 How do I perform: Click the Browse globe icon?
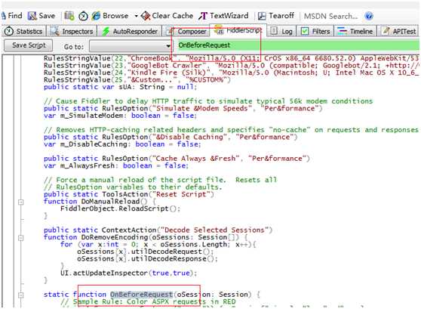[96, 16]
